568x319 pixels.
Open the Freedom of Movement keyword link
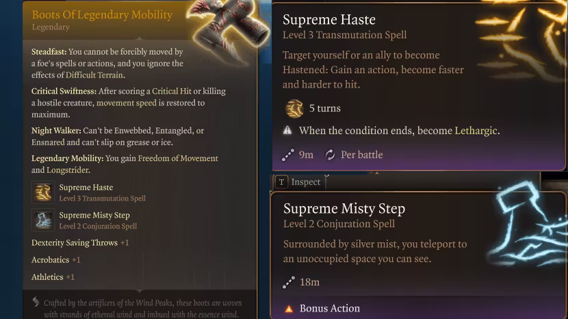[x=178, y=158]
